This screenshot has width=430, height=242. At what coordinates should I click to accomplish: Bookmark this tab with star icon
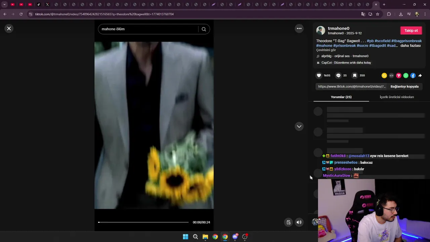pyautogui.click(x=378, y=14)
